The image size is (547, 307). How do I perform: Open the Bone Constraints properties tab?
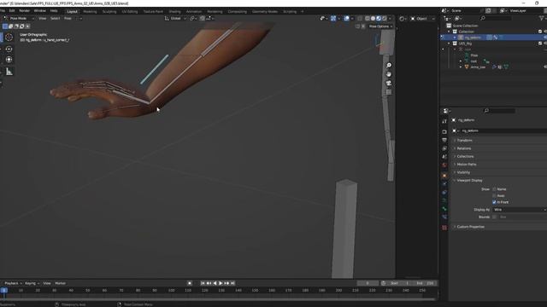(x=444, y=217)
